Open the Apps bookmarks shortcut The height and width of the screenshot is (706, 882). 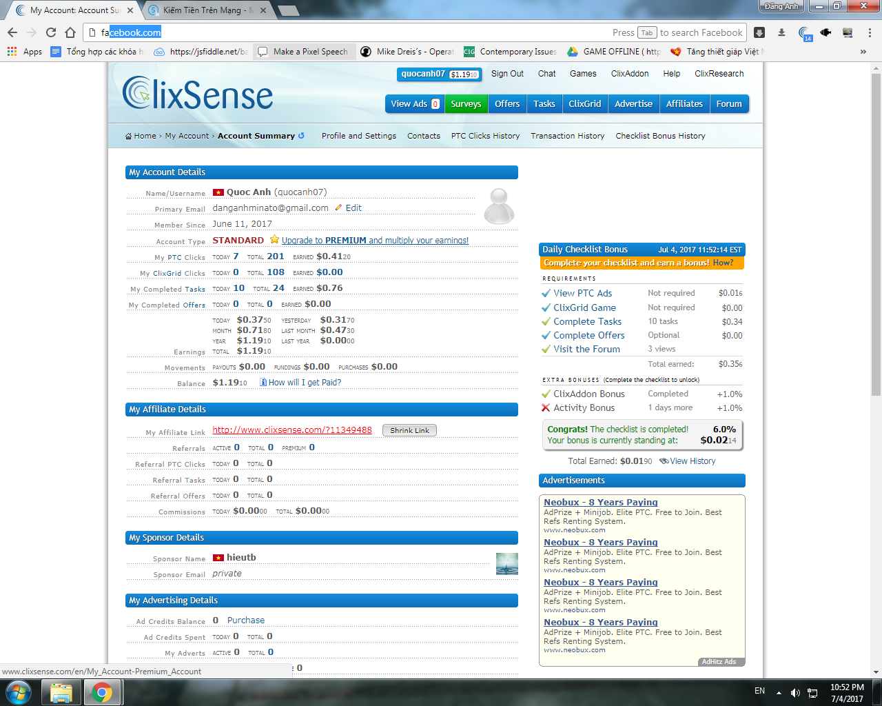tap(24, 52)
